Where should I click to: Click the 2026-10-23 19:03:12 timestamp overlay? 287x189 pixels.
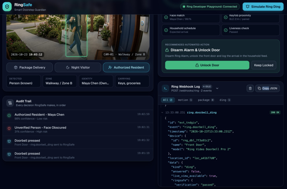pos(27,54)
